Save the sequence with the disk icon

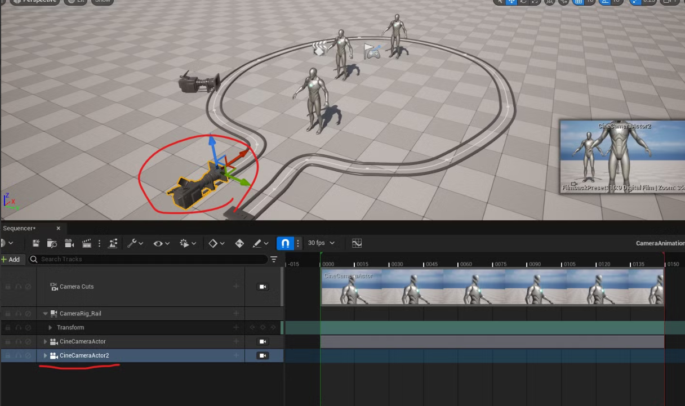[x=35, y=243]
